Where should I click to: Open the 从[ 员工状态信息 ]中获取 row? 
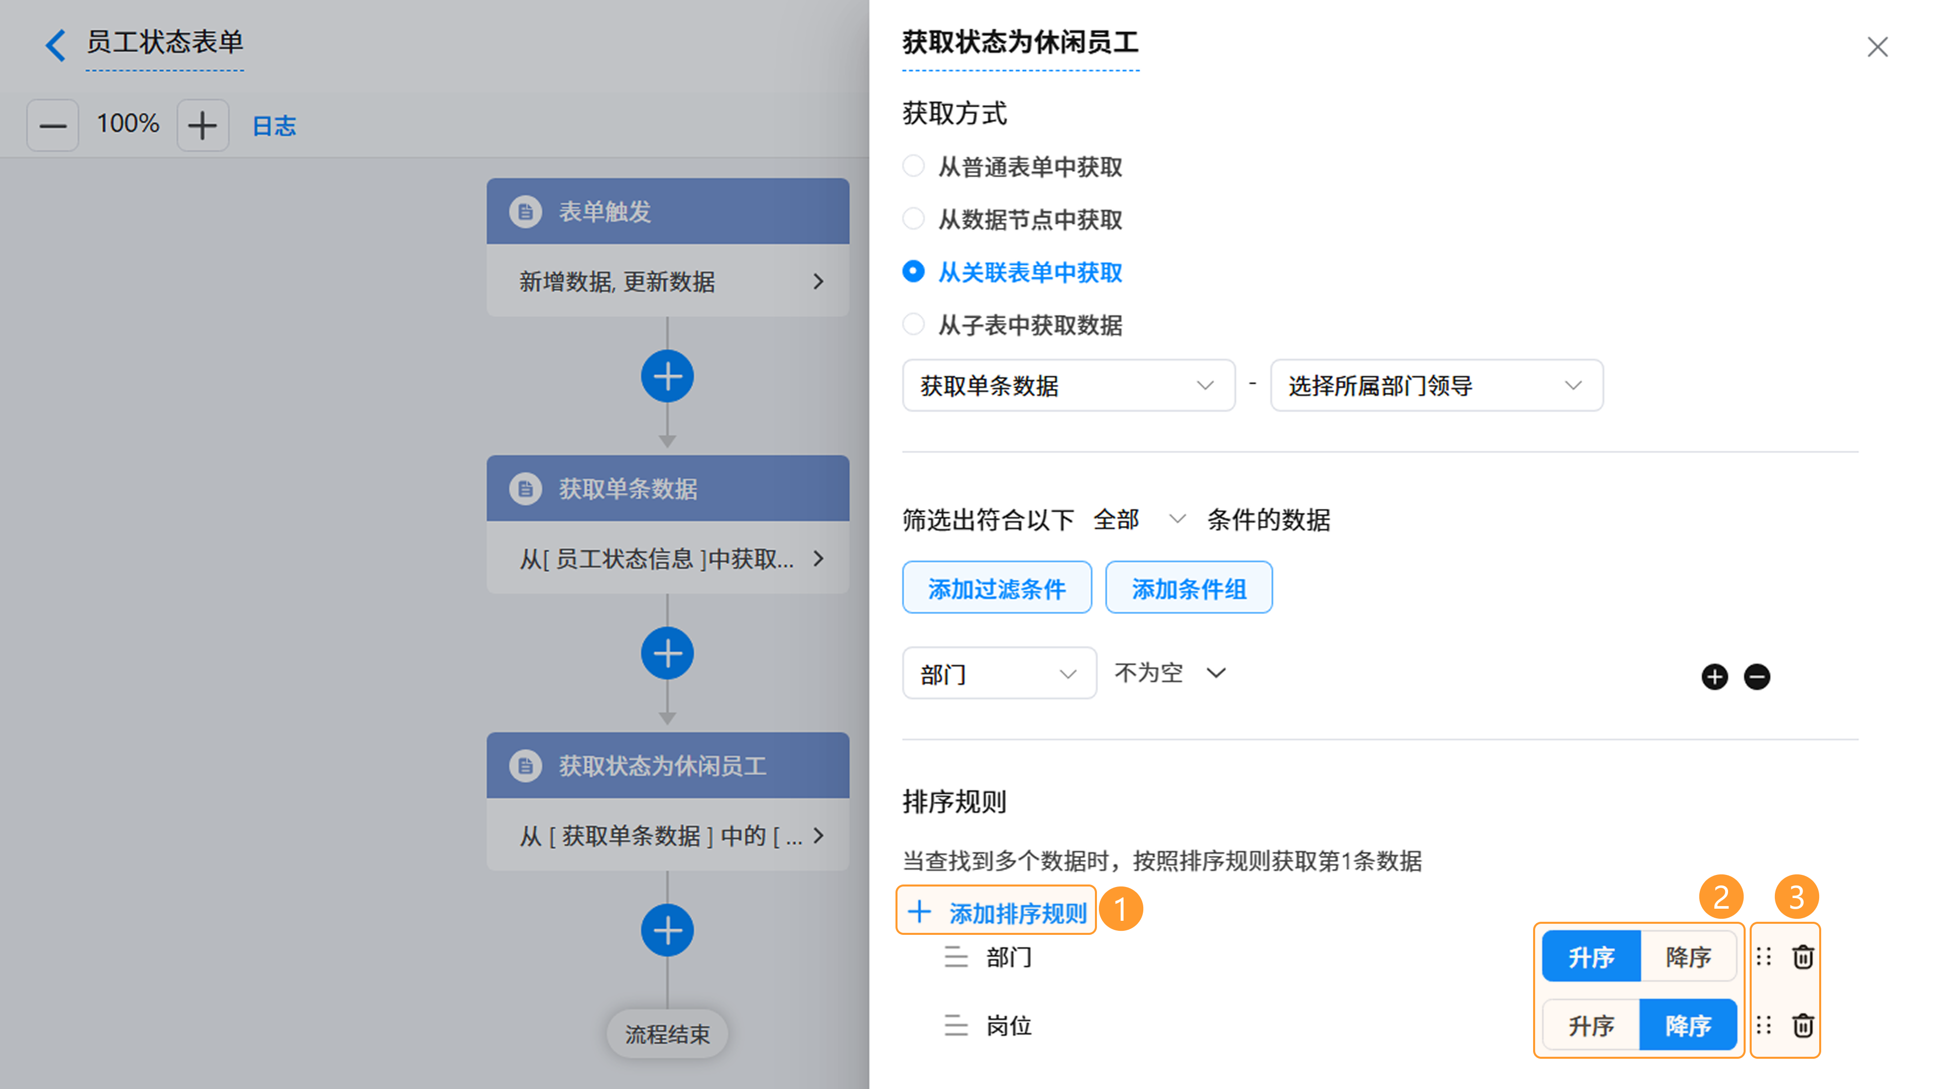coord(667,558)
